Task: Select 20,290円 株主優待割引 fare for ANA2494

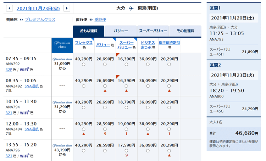Action: (x=169, y=129)
